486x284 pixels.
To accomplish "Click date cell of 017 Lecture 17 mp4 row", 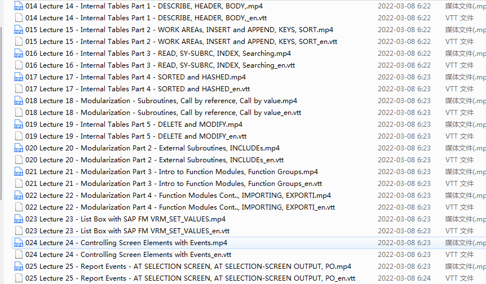I will click(x=404, y=77).
